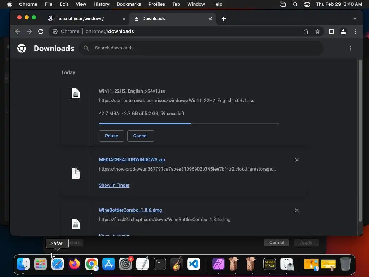Show MEDIACREATIONWINDOWS.zip in Finder
Screen dimensions: 369x277
[114, 185]
